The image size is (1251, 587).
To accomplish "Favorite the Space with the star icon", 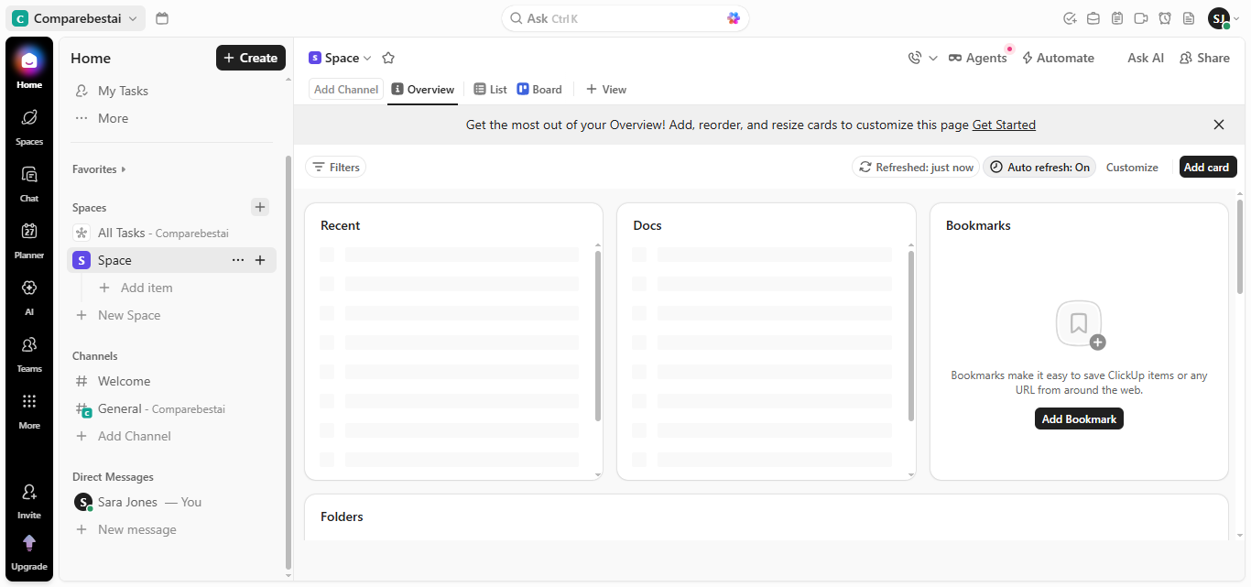I will click(388, 58).
